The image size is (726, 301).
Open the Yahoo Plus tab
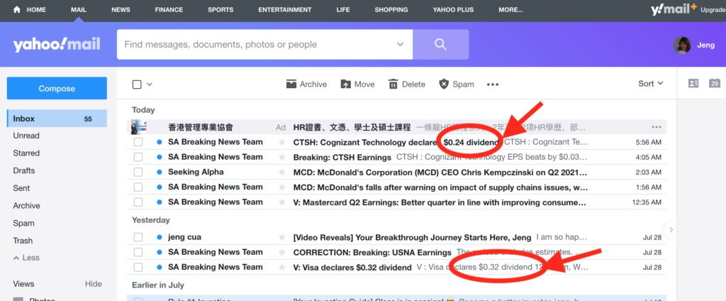pos(453,10)
